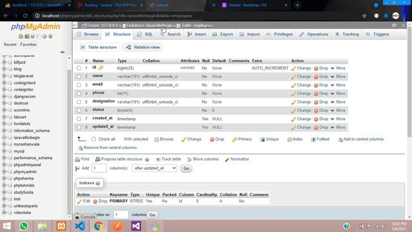Screen dimensions: 412x232
Task: Tick the checkbox for status column
Action: click(x=79, y=110)
